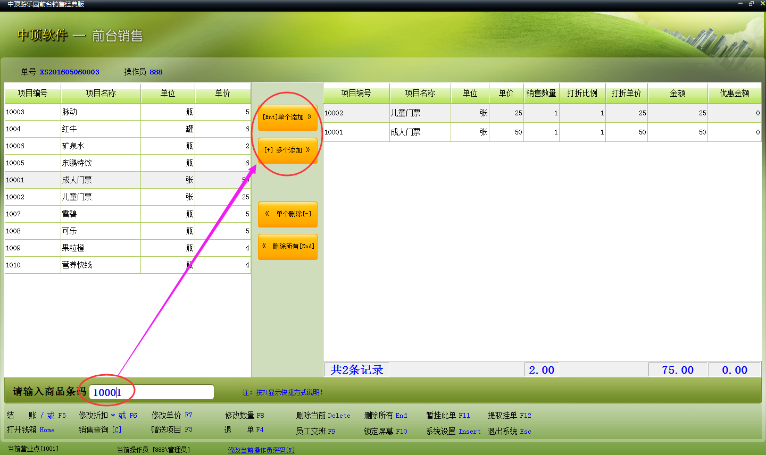
Task: Select the 营养快线 product row
Action: click(128, 265)
